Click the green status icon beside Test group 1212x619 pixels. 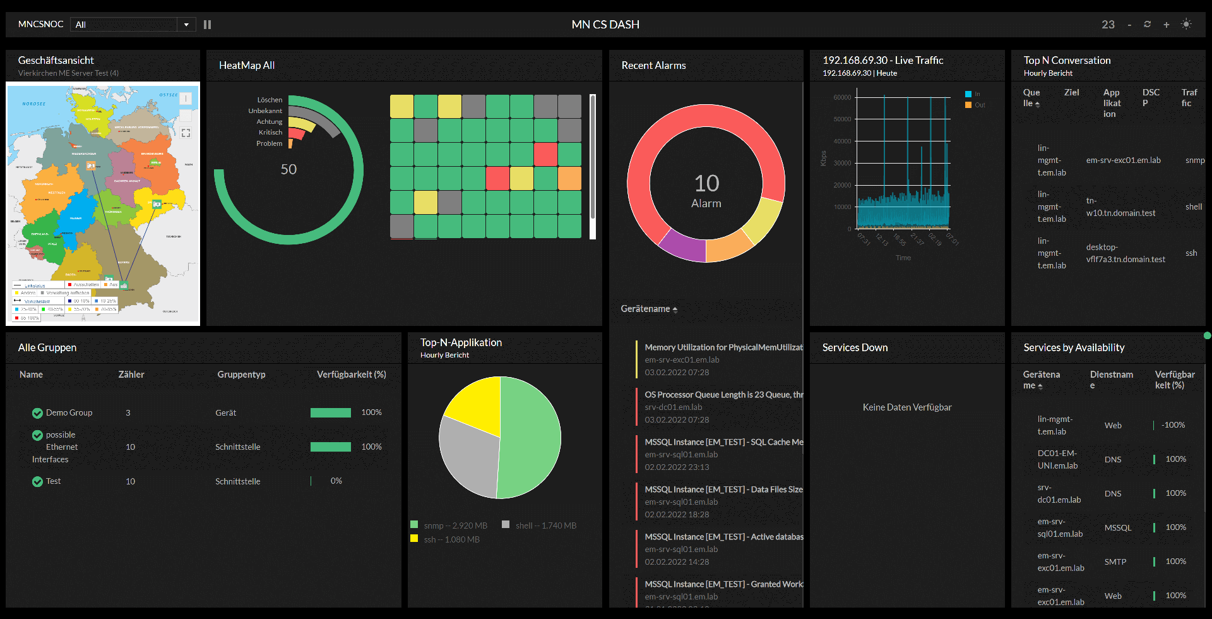point(37,481)
